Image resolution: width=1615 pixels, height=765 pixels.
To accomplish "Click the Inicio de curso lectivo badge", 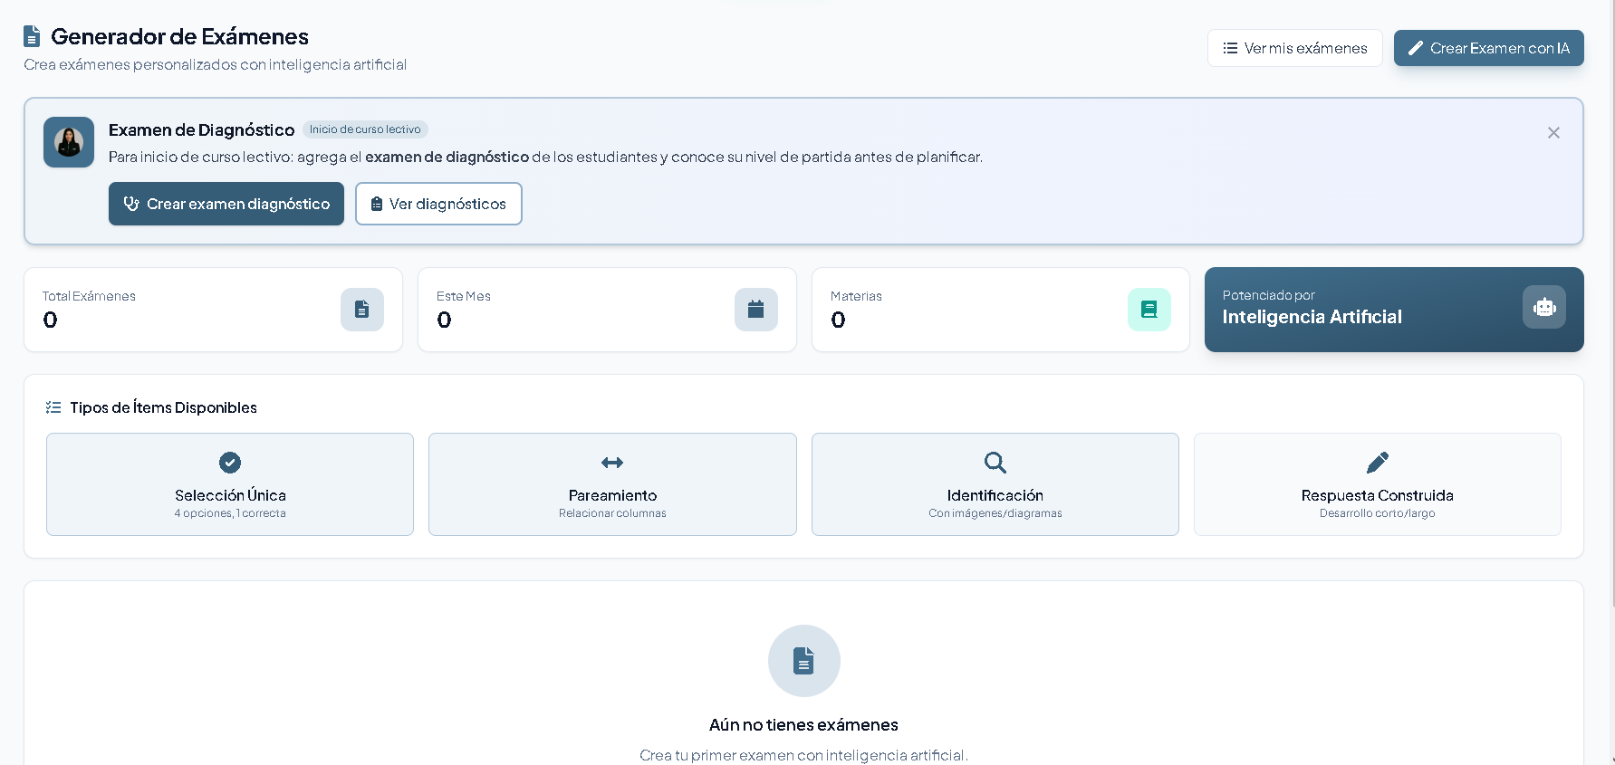I will point(365,129).
